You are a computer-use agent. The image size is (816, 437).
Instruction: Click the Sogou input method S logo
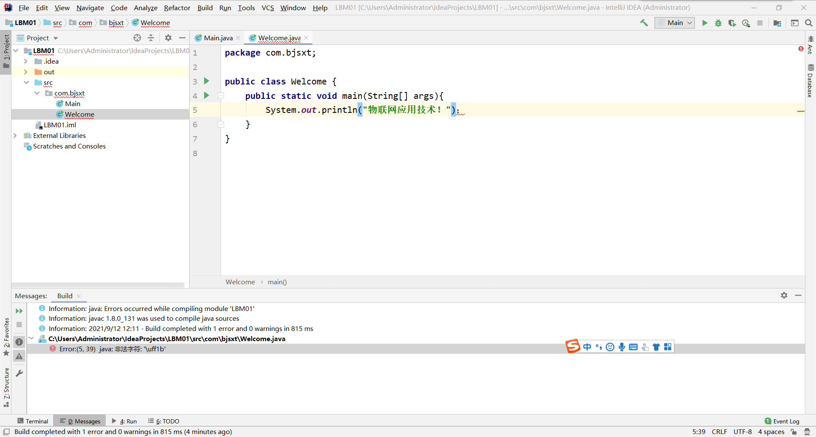coord(573,346)
